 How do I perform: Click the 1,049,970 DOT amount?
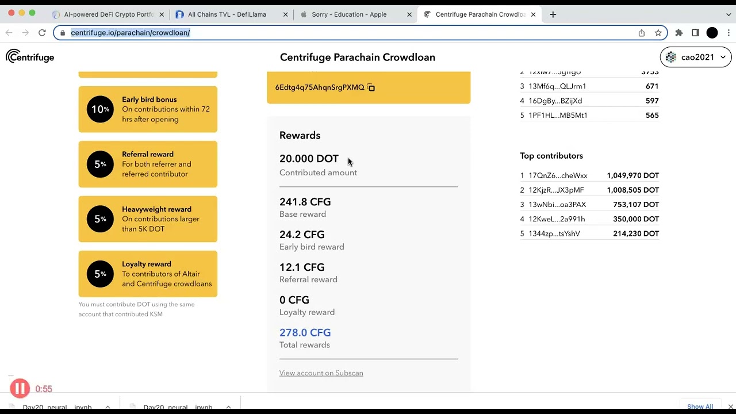point(632,175)
